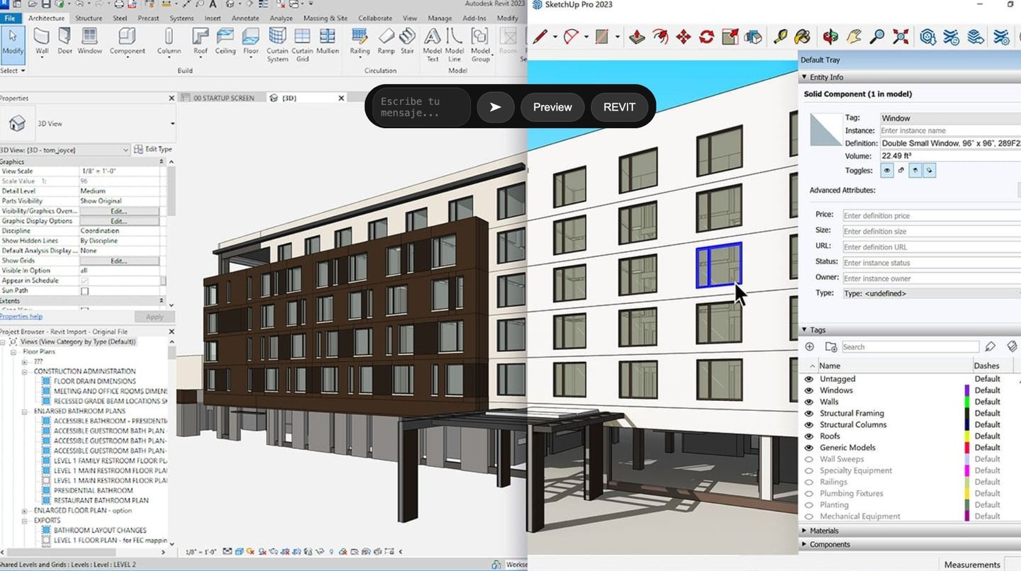This screenshot has width=1021, height=571.
Task: Show the Planting tag
Action: [809, 505]
